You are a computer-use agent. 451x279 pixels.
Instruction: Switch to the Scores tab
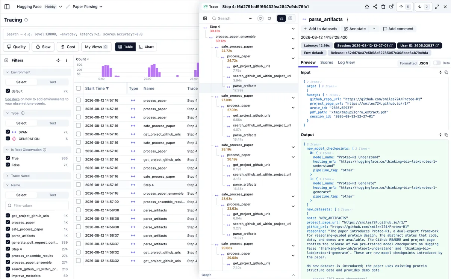327,62
